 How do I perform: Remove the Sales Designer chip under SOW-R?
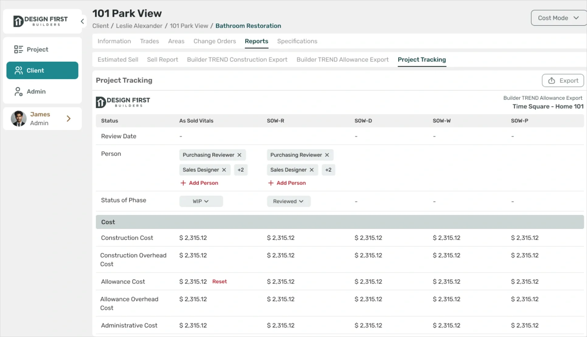tap(312, 170)
